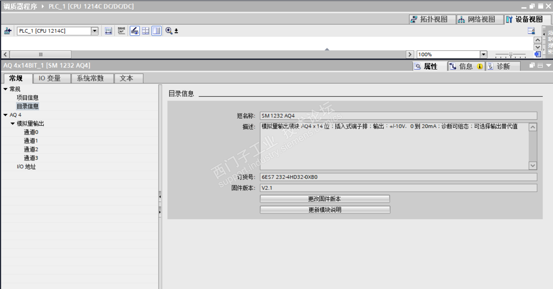Switch to the 拓扑视图 tab
553x289 pixels.
tap(432, 19)
